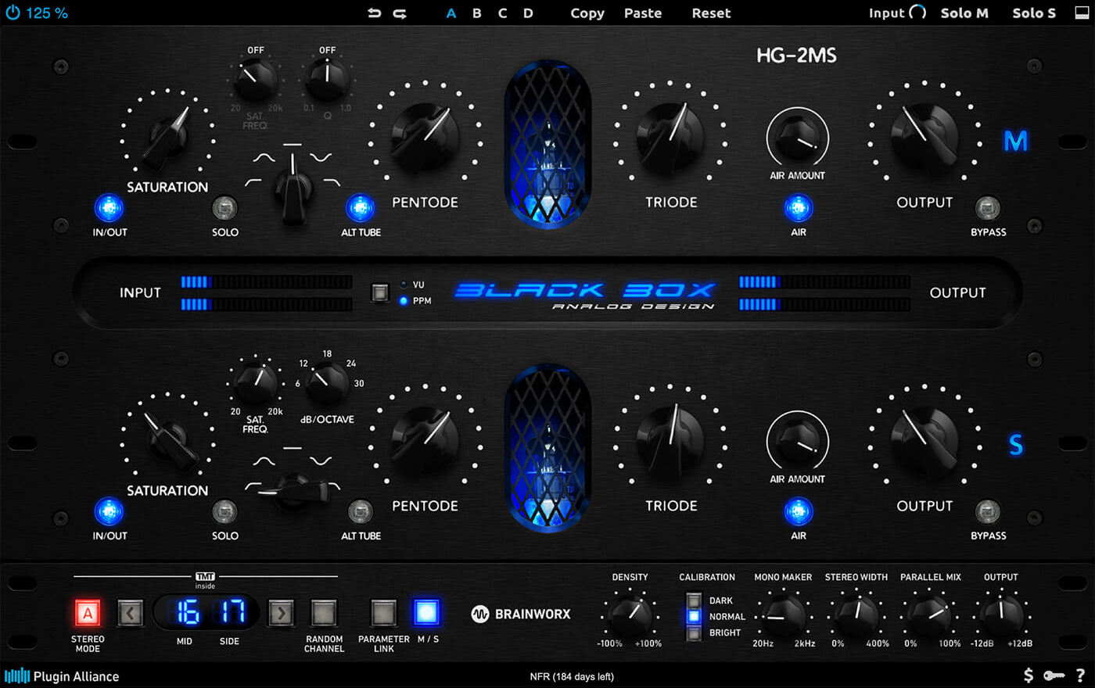Screen dimensions: 1095x688
Task: Click the MID TMT channel number display
Action: [x=188, y=613]
